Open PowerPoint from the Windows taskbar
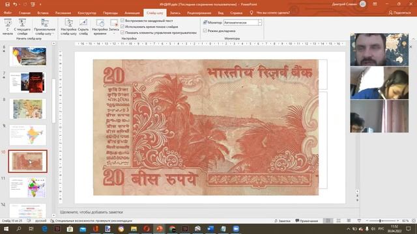 tap(159, 229)
